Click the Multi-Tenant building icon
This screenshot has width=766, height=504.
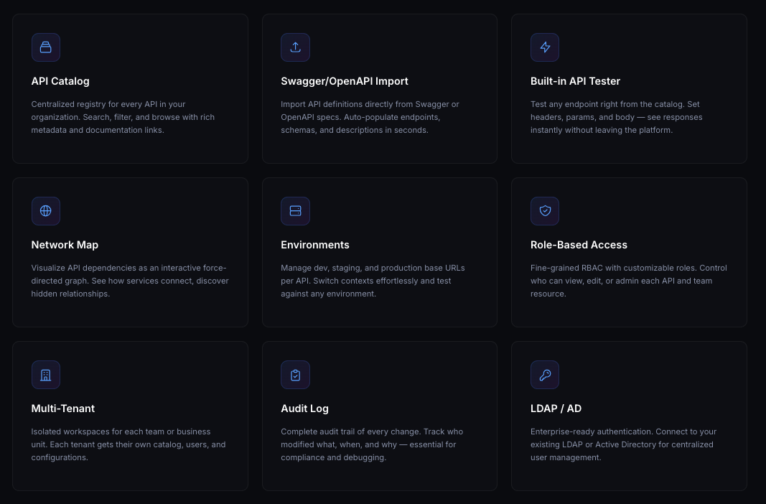[x=46, y=375]
